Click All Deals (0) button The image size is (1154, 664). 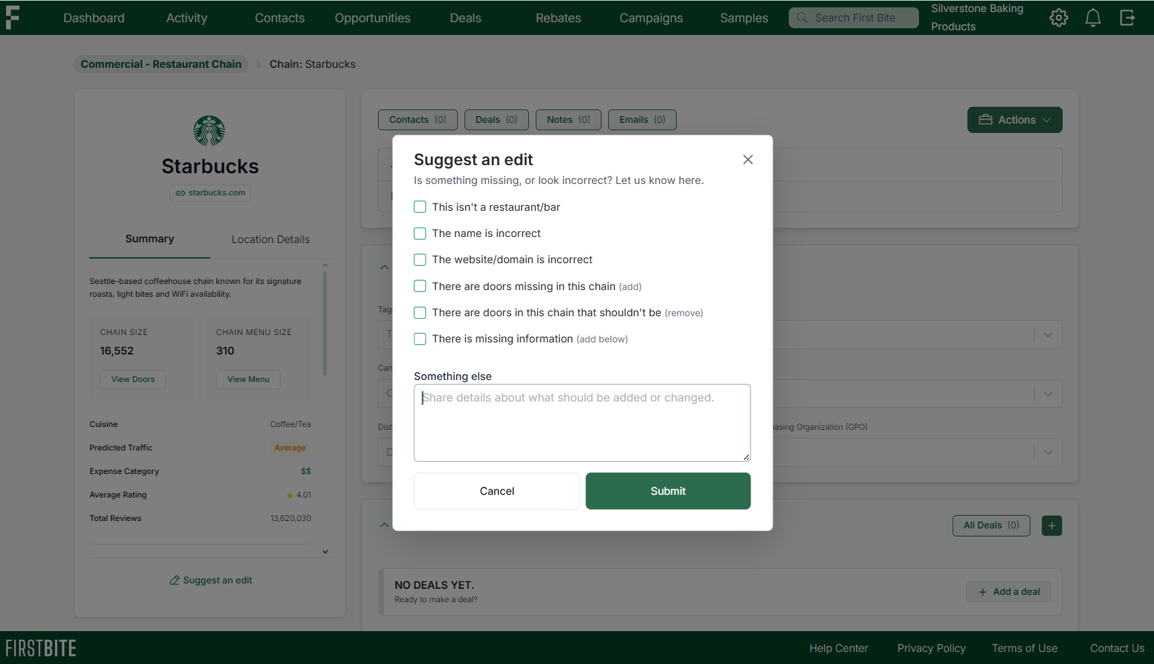pyautogui.click(x=992, y=526)
